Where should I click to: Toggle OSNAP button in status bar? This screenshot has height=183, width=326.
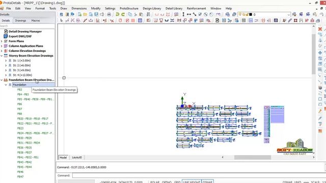[x=207, y=182]
